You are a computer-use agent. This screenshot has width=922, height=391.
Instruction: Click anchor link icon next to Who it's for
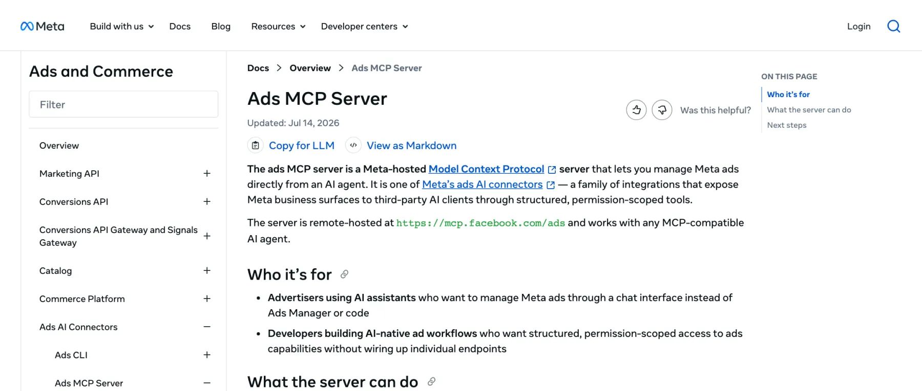(x=344, y=274)
